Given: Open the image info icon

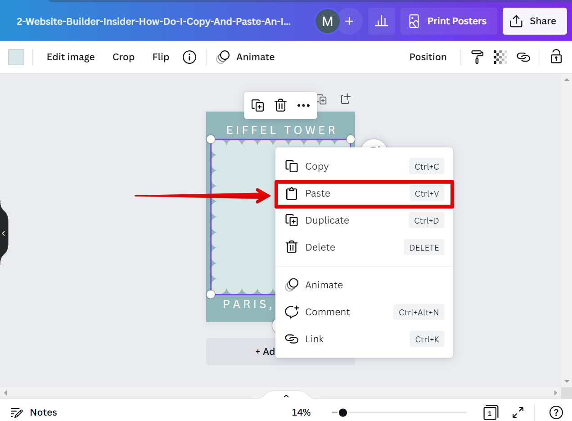Looking at the screenshot, I should [x=189, y=57].
